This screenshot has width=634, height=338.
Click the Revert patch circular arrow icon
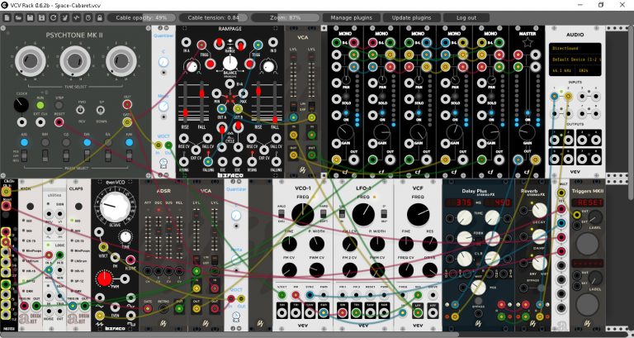tap(53, 18)
